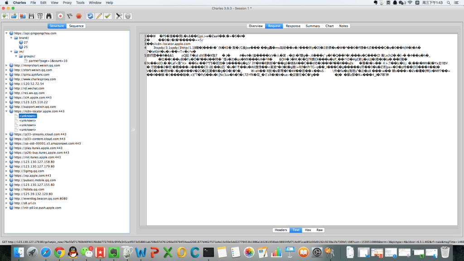Toggle throttling with the checkered flag icon
Image resolution: width=464 pixels, height=261 pixels.
pos(70,16)
